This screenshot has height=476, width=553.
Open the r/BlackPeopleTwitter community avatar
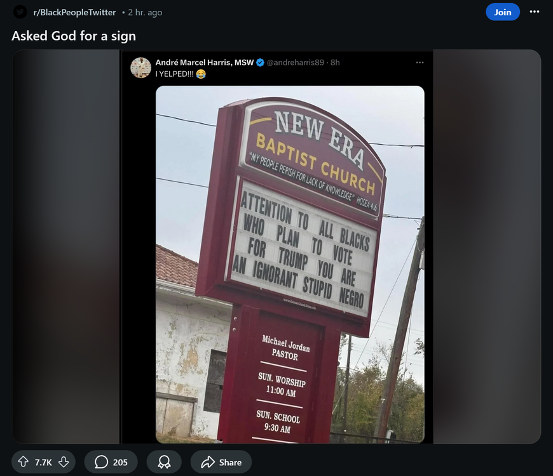click(20, 12)
